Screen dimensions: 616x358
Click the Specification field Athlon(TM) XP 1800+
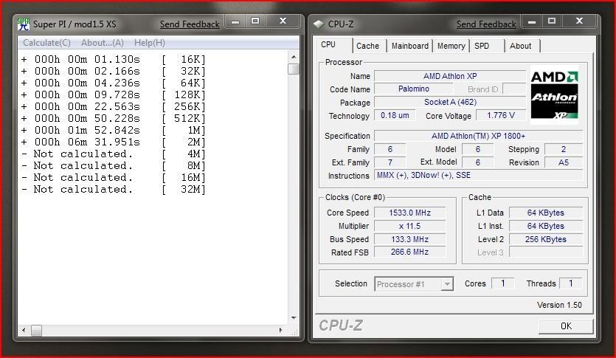coord(478,136)
